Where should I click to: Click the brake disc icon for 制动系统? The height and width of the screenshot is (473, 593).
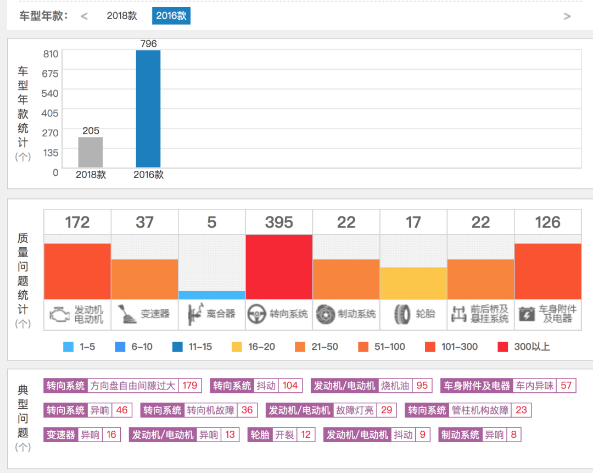tap(325, 314)
